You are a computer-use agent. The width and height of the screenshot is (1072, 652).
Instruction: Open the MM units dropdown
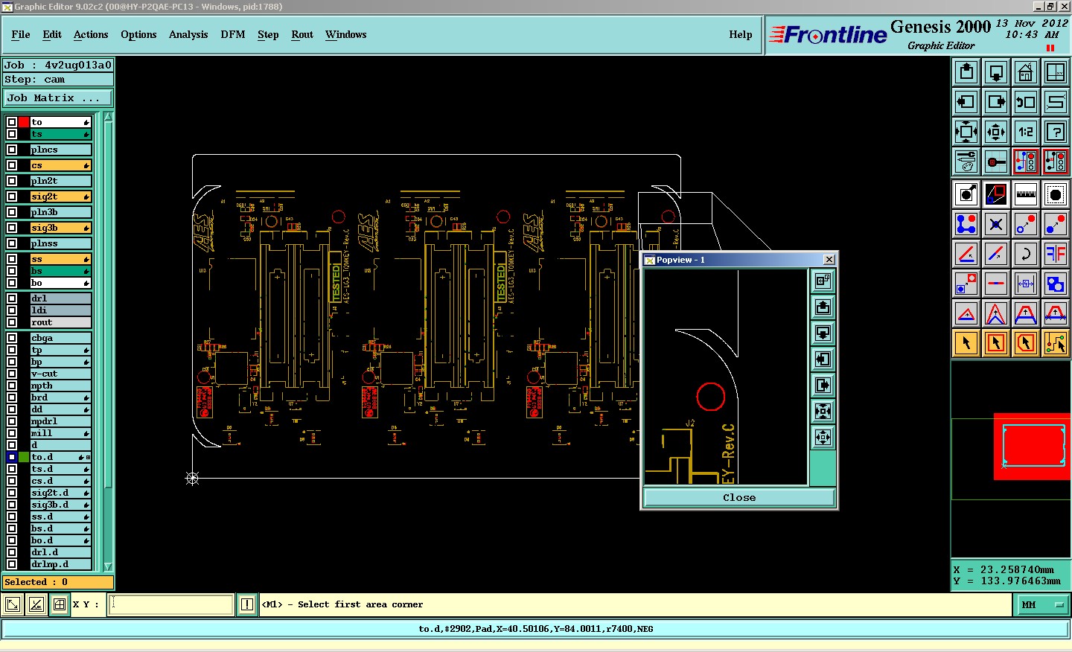pyautogui.click(x=1042, y=605)
